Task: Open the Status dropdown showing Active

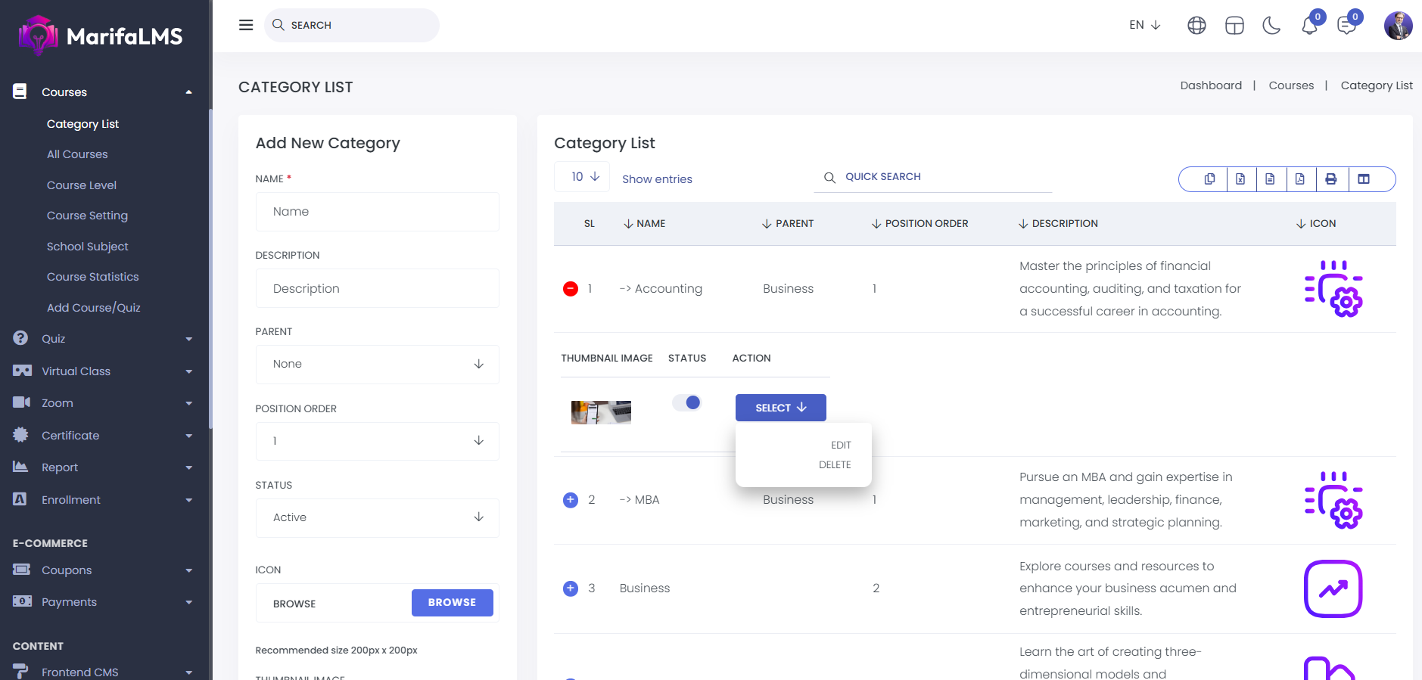Action: point(377,517)
